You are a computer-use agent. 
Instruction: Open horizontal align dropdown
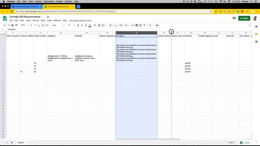[x=111, y=25]
